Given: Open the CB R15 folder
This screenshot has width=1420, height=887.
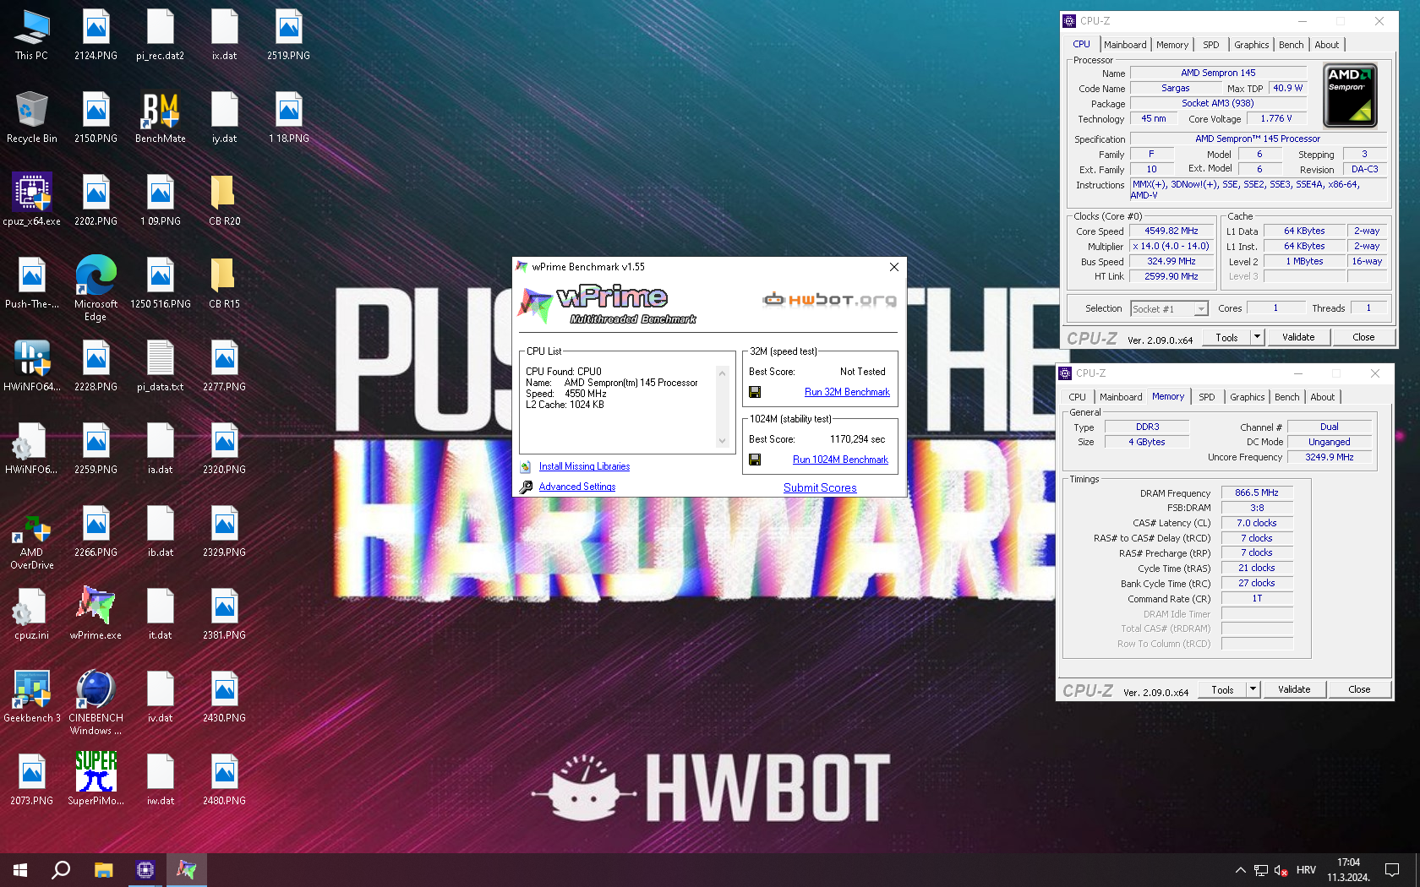Looking at the screenshot, I should (x=224, y=283).
